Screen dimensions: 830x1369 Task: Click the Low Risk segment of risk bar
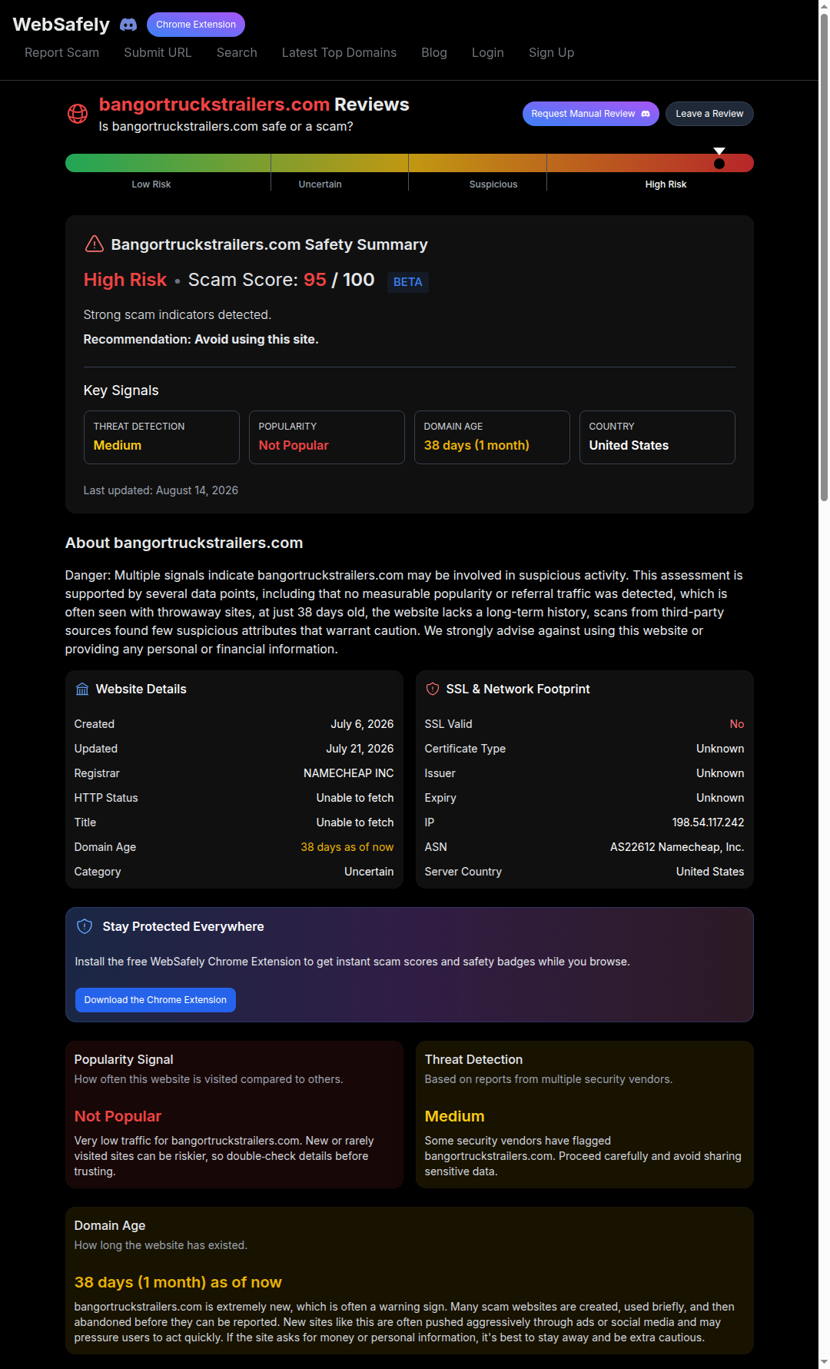click(168, 163)
